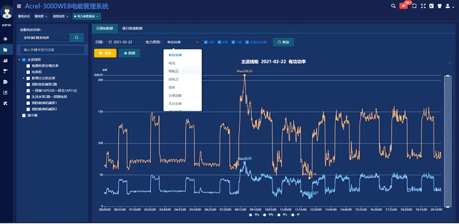Uncheck the C相 phase checkbox
The width and height of the screenshot is (459, 224).
click(233, 42)
